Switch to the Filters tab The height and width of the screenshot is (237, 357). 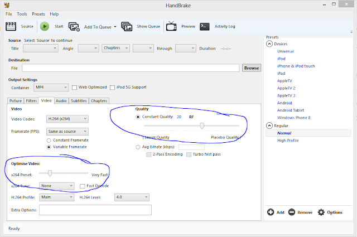tap(31, 101)
